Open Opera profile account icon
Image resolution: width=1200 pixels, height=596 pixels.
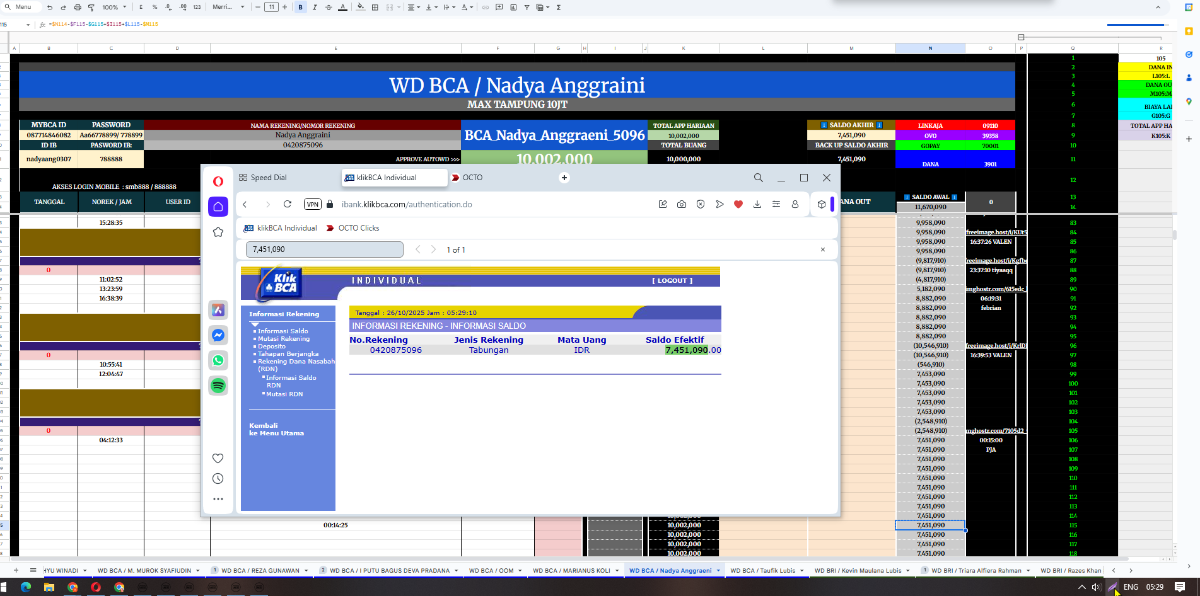795,204
